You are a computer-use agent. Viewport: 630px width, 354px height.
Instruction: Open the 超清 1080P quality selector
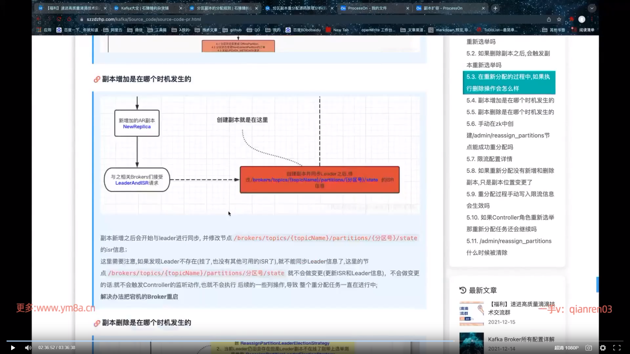pos(566,348)
